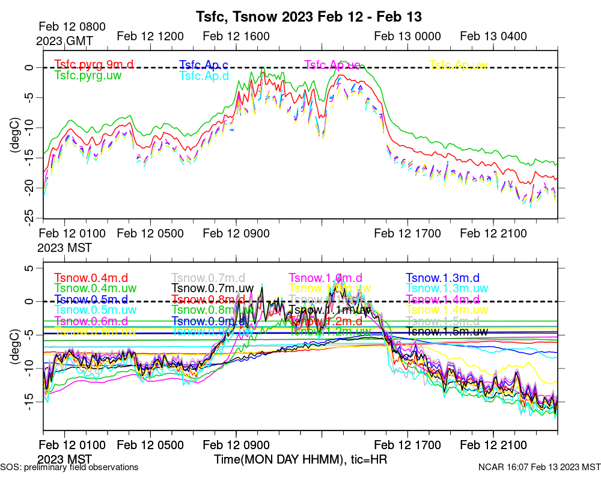Click 'Feb 12 0100' label under upper plot

[72, 233]
